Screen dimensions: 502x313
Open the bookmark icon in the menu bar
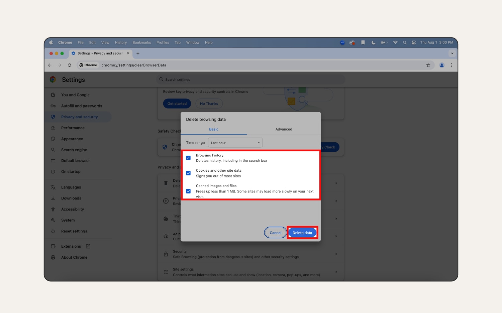[x=363, y=43]
